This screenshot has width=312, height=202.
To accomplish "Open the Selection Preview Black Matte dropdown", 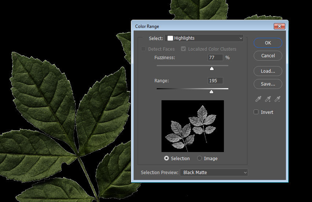I will (x=214, y=172).
